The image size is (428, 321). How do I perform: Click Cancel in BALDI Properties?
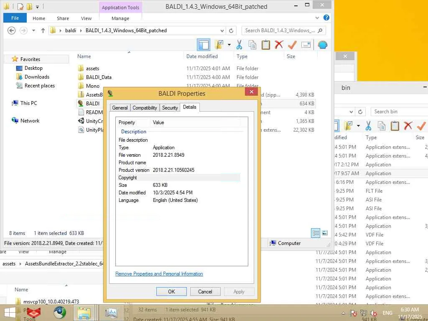click(x=205, y=291)
